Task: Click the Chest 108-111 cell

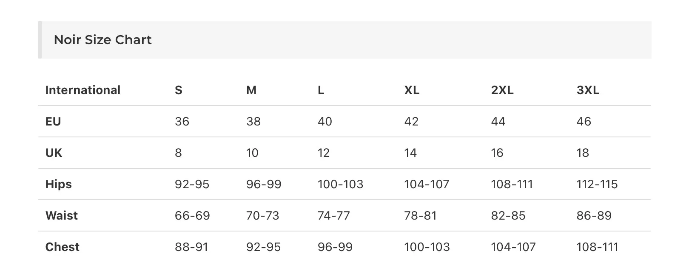Action: coord(597,247)
